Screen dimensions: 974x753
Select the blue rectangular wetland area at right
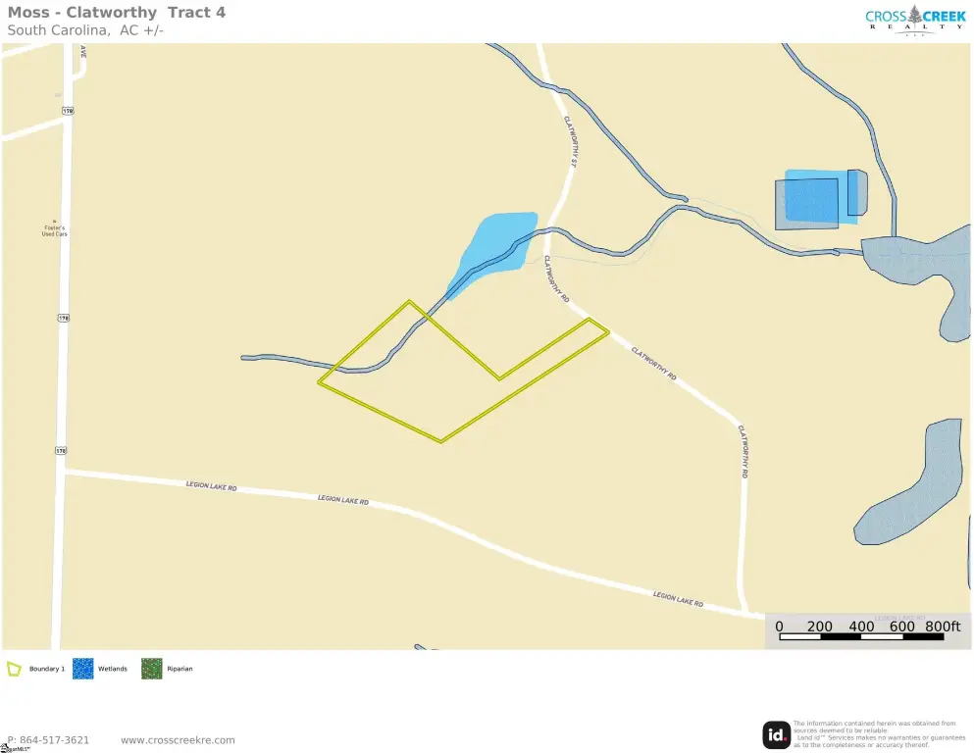click(x=821, y=196)
